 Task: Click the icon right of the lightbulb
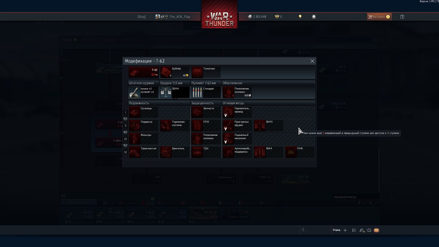point(314,16)
